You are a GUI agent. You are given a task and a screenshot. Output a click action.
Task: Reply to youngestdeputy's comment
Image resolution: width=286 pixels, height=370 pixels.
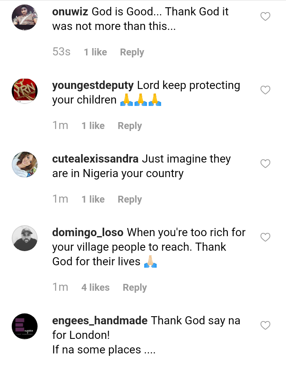[130, 126]
